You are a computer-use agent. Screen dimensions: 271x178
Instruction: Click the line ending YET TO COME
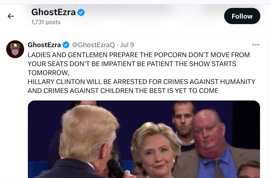(x=123, y=91)
